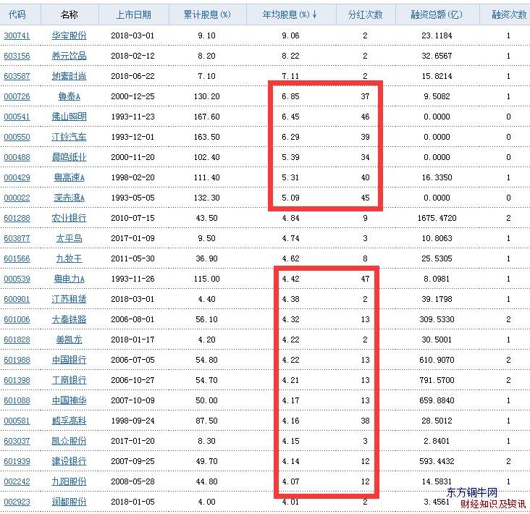Open the 深赤湾A stock link
The height and width of the screenshot is (514, 530).
69,198
